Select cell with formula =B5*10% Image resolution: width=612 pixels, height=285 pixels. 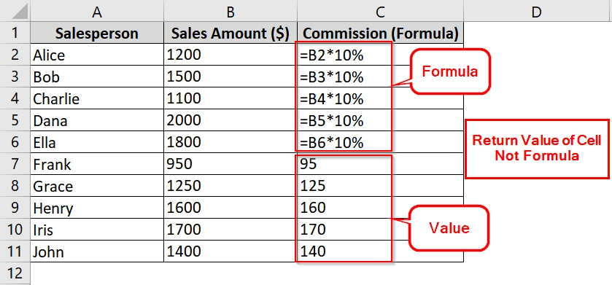click(x=381, y=120)
